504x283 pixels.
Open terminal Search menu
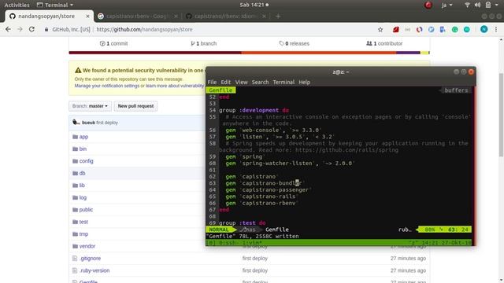click(x=260, y=82)
